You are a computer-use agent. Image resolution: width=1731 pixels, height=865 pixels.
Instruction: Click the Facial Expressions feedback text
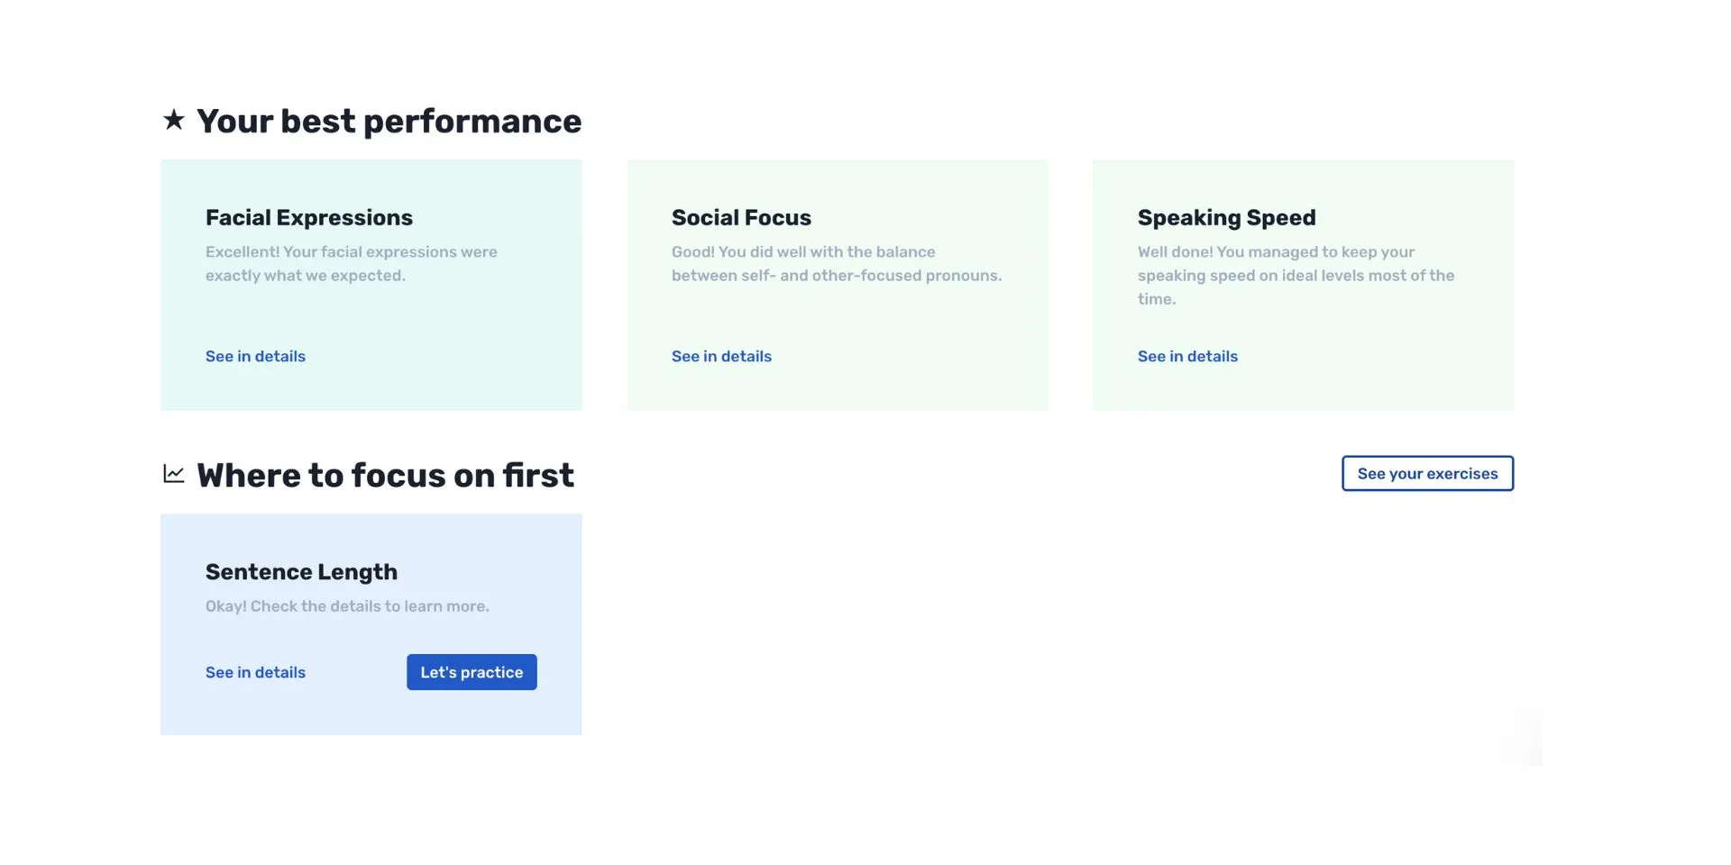[351, 263]
